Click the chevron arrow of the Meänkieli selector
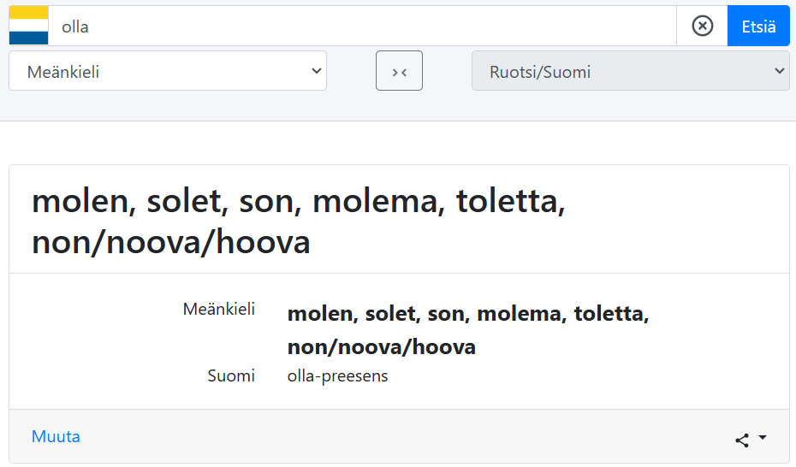The image size is (796, 467). [316, 71]
